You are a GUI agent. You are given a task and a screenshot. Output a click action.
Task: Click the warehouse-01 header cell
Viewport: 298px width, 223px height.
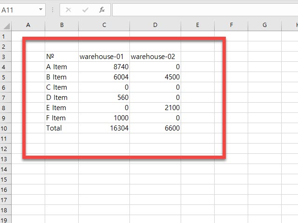[104, 57]
